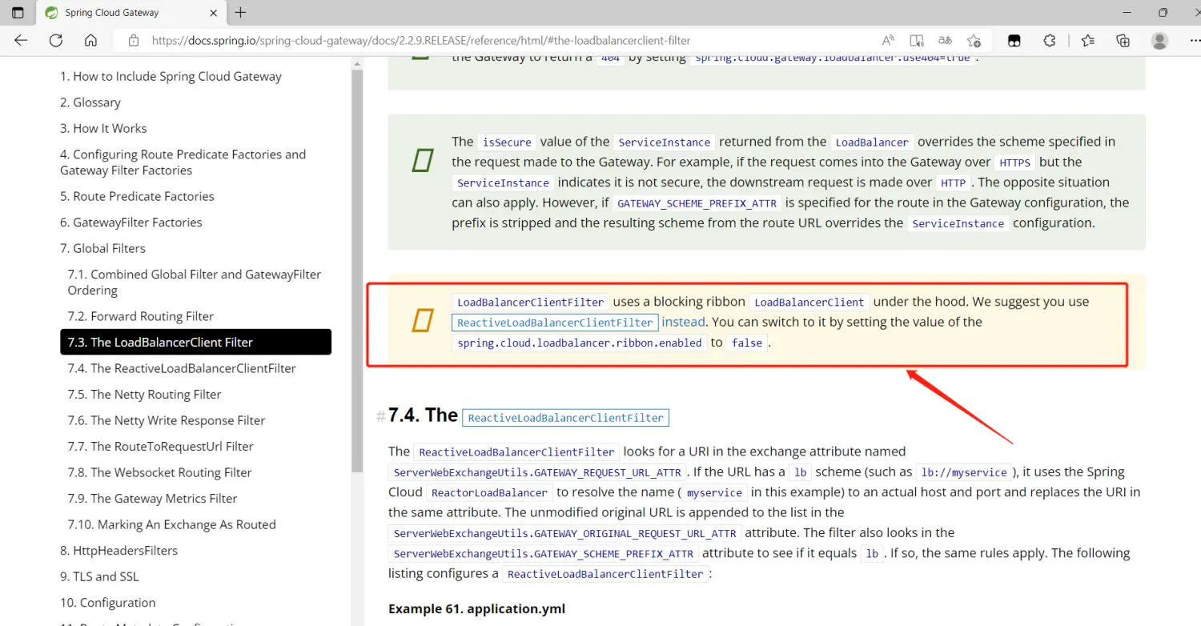Open 8. HttpHeadersFilters in table of contents

118,550
